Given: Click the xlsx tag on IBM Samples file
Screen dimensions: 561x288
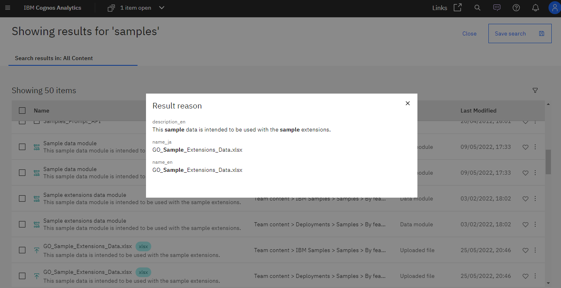Looking at the screenshot, I should pos(143,246).
